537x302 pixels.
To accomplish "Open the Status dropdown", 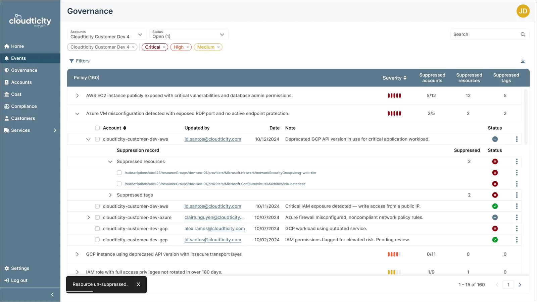I will click(189, 35).
